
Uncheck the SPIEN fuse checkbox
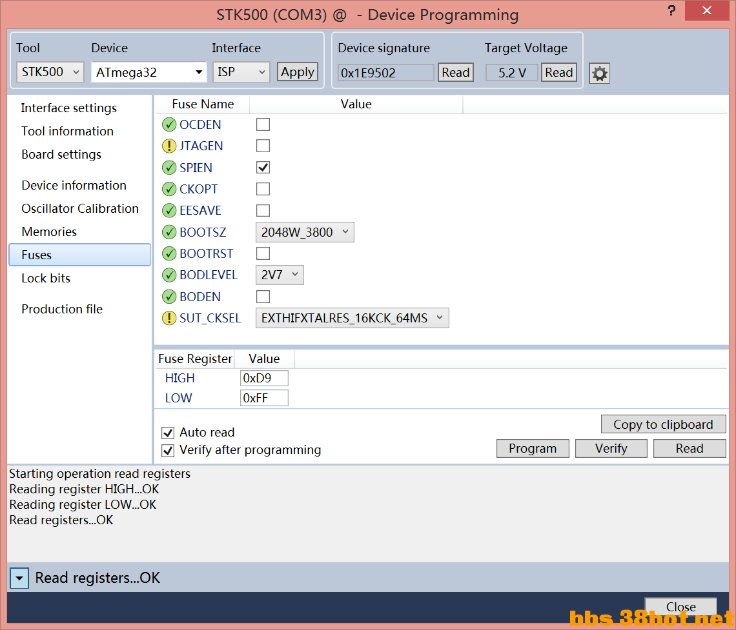click(263, 168)
